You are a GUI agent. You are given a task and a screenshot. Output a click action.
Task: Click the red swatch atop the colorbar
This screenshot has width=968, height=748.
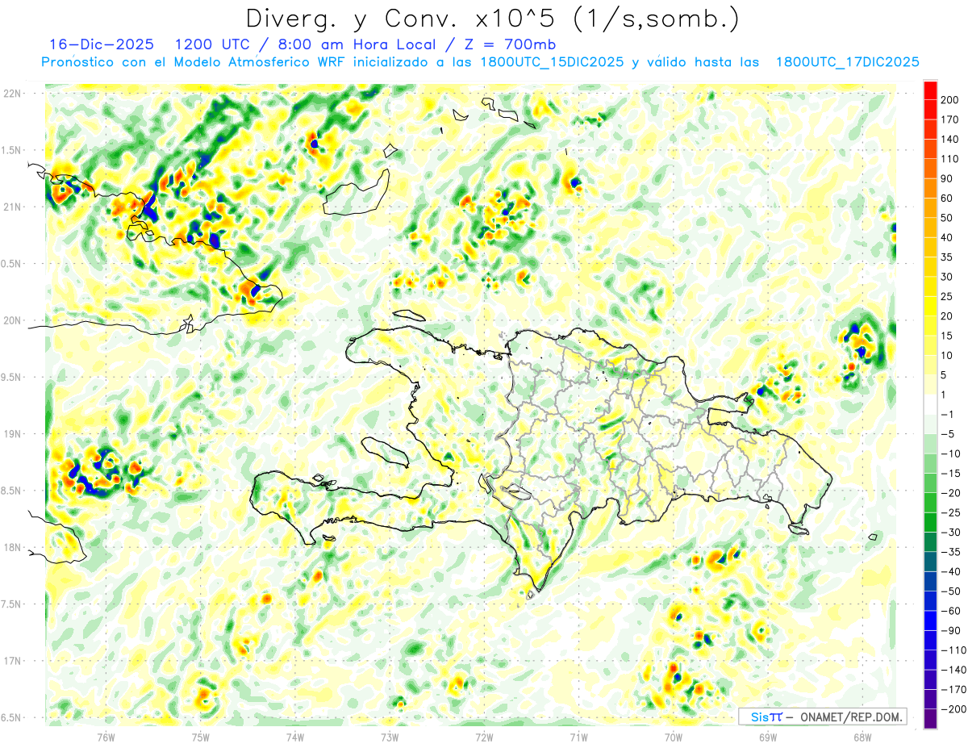point(930,90)
